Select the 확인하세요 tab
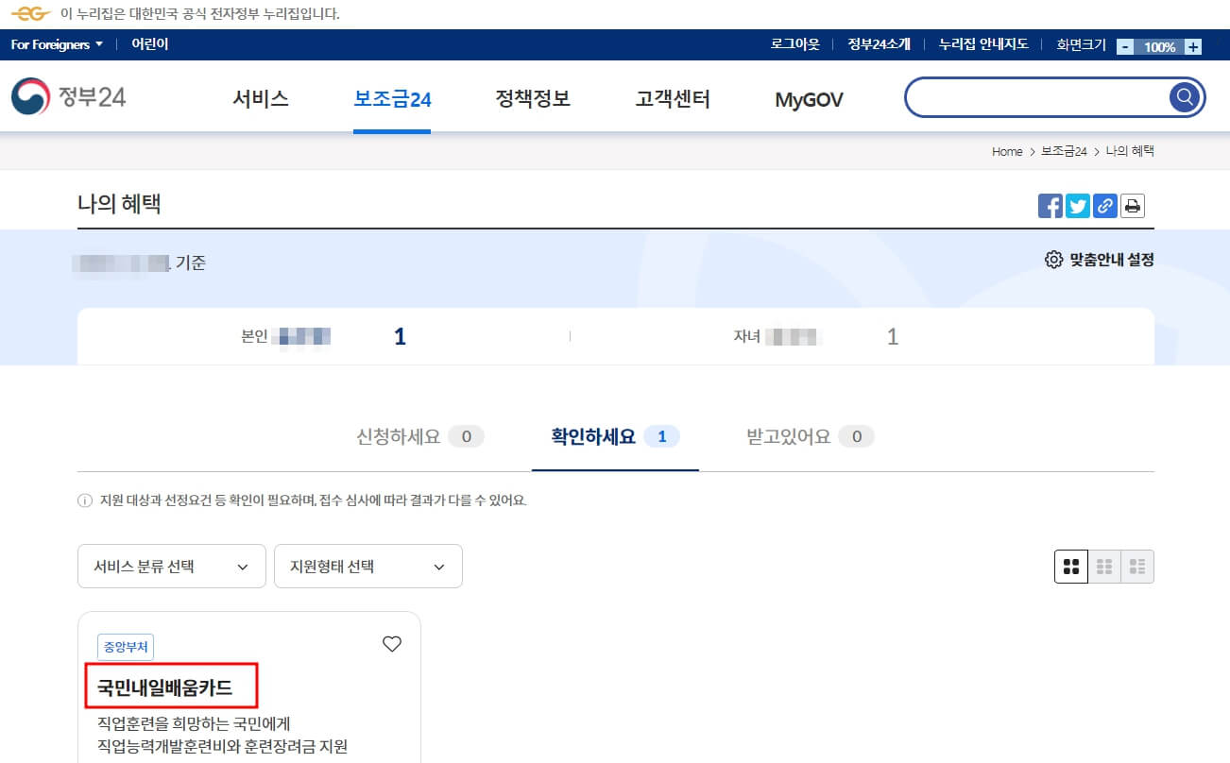Screen dimensions: 1230x763 615,436
